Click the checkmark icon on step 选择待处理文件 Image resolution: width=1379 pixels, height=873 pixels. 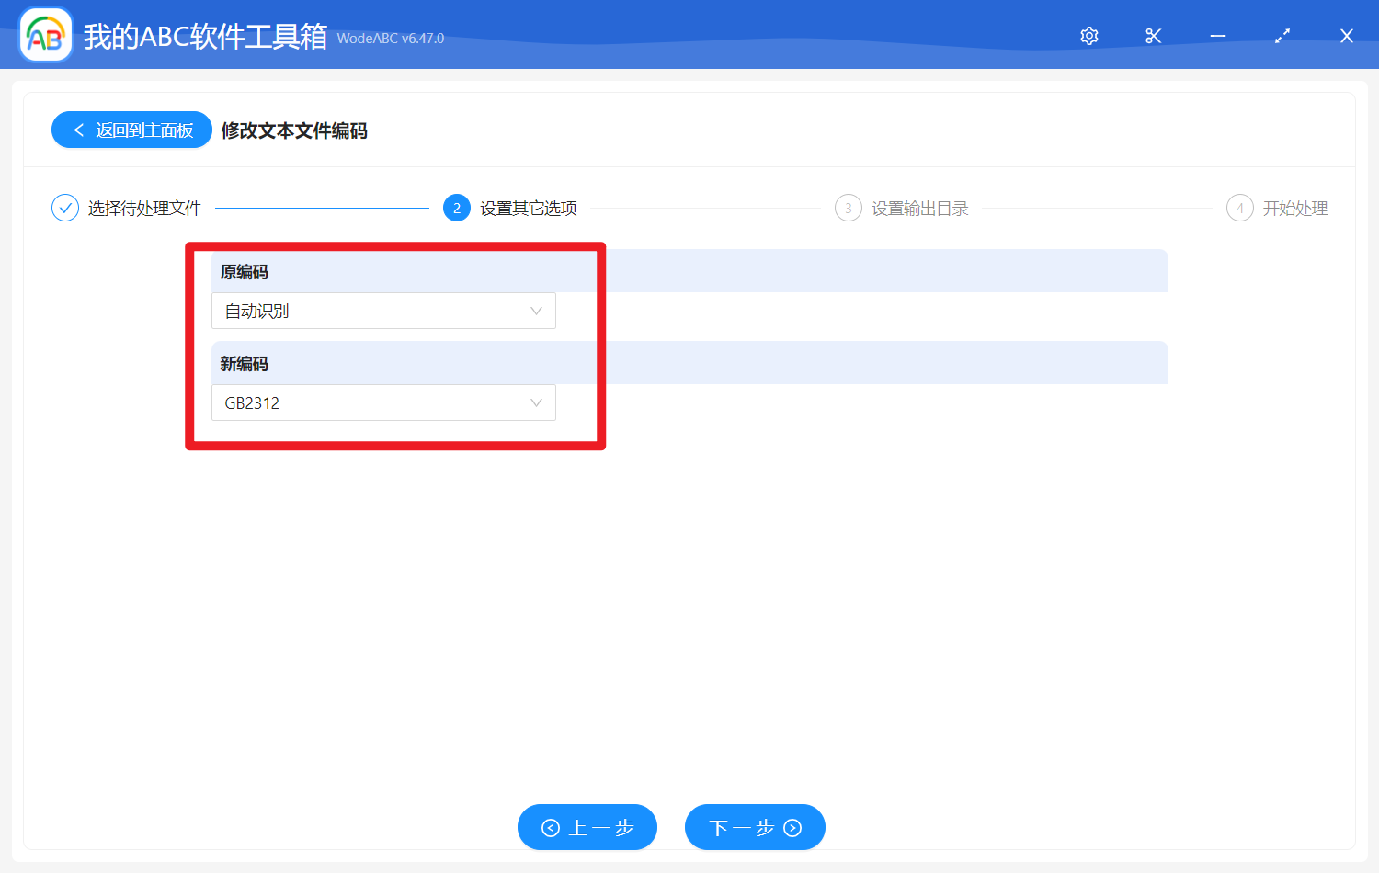[64, 208]
